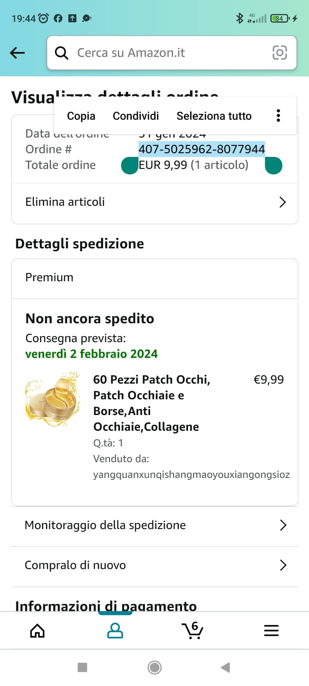Expand Compralo di nuovo option
Viewport: 309px width, 686px height.
tap(154, 565)
